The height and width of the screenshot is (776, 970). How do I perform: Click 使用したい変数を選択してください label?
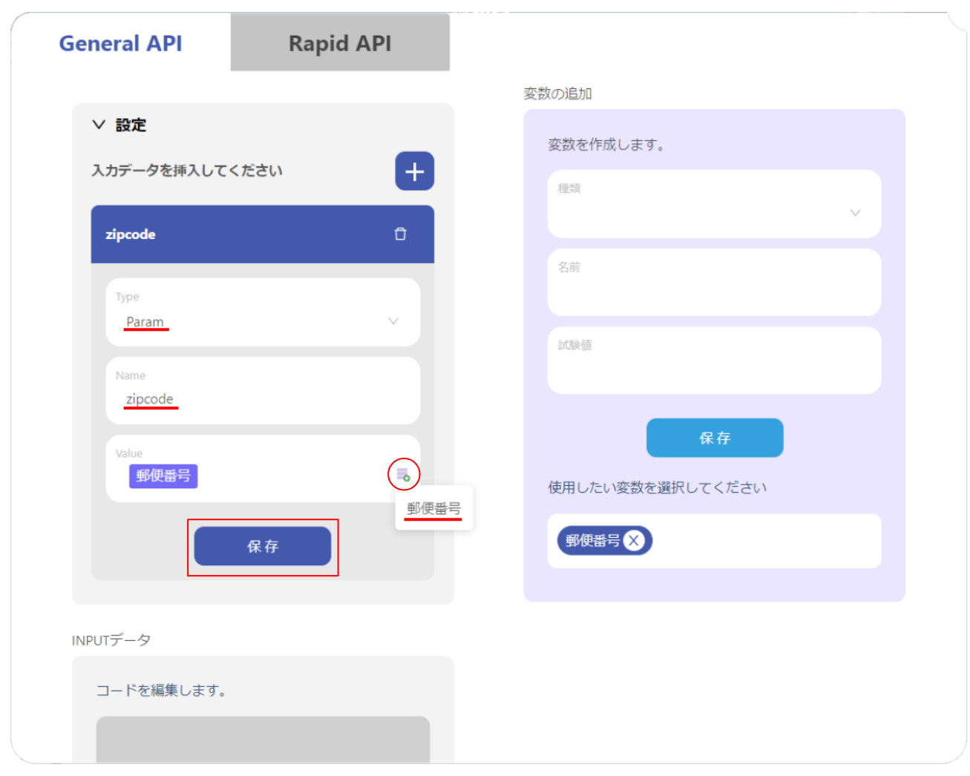[658, 487]
